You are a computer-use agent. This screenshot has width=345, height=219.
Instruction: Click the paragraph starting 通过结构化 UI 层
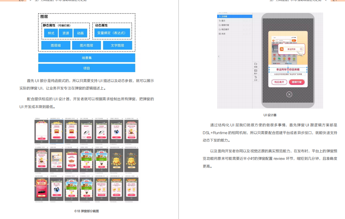(x=270, y=133)
